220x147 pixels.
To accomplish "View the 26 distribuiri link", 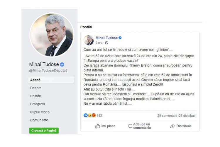I will [187, 116].
